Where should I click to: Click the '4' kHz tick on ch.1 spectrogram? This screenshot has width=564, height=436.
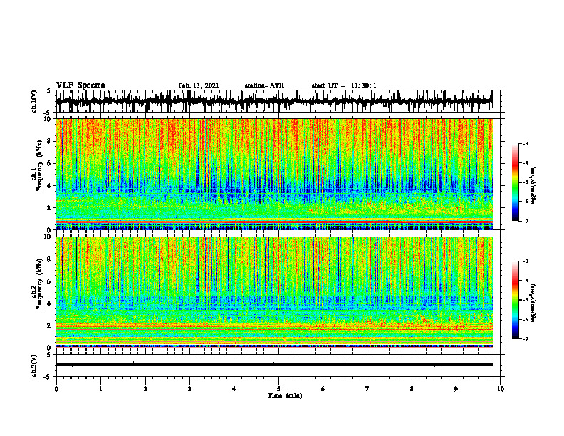click(49, 186)
